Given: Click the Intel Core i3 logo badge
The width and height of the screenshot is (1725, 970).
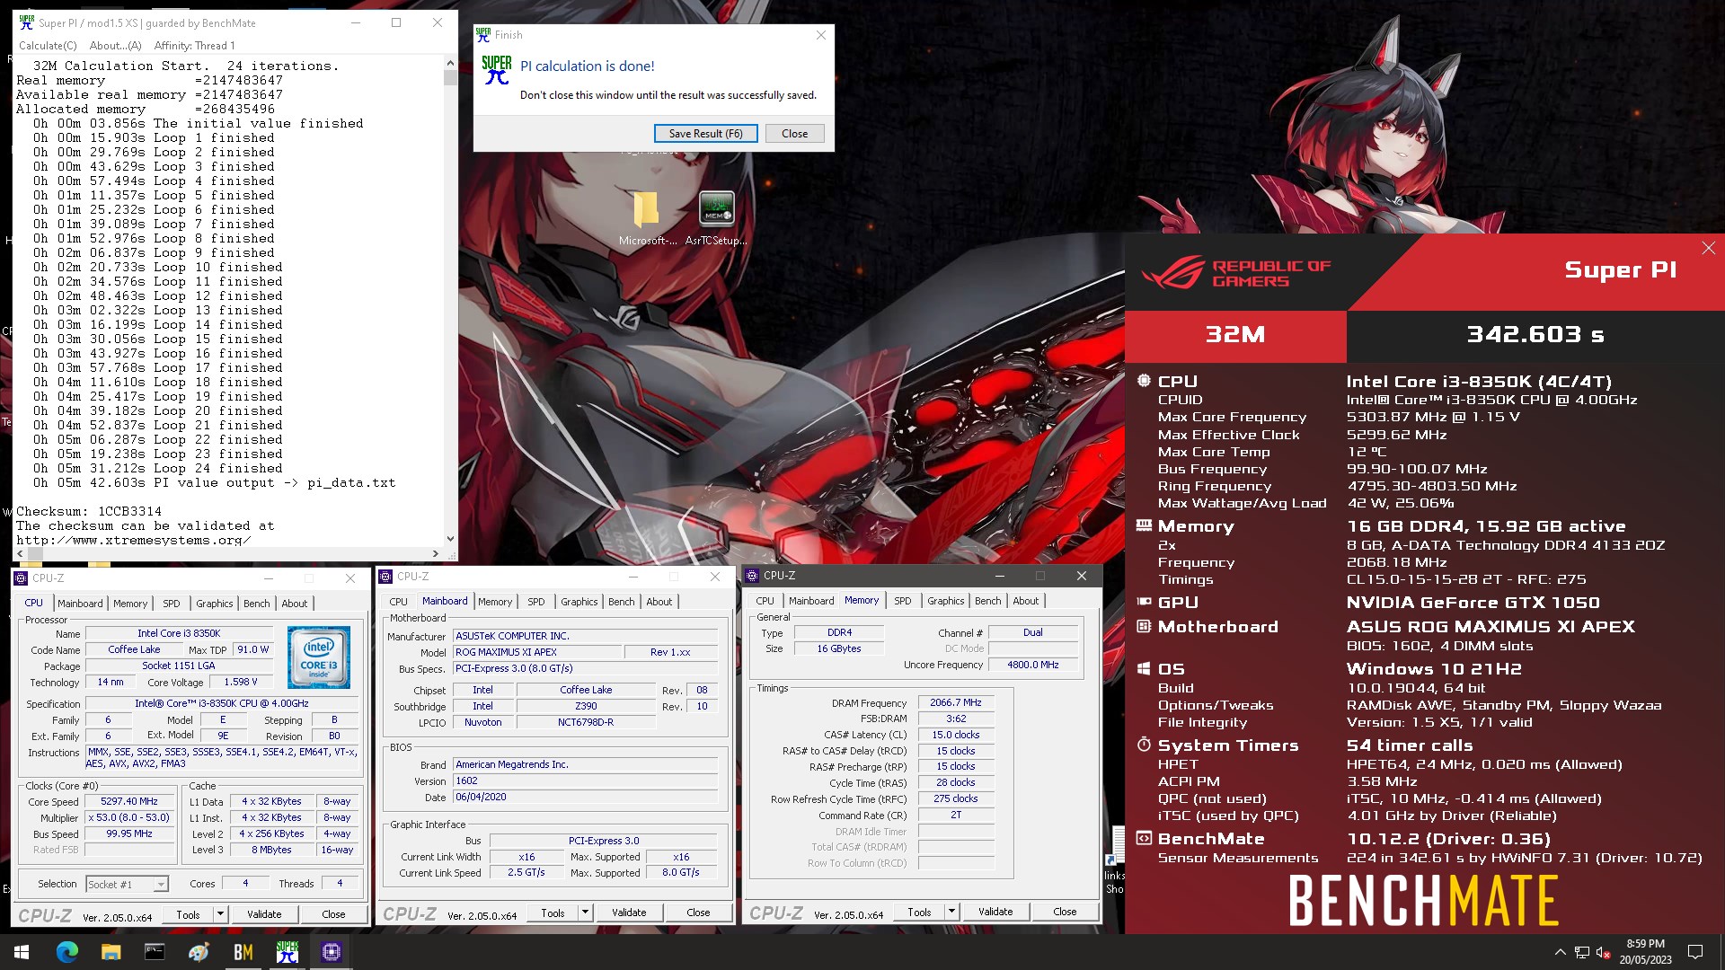Looking at the screenshot, I should [x=318, y=658].
